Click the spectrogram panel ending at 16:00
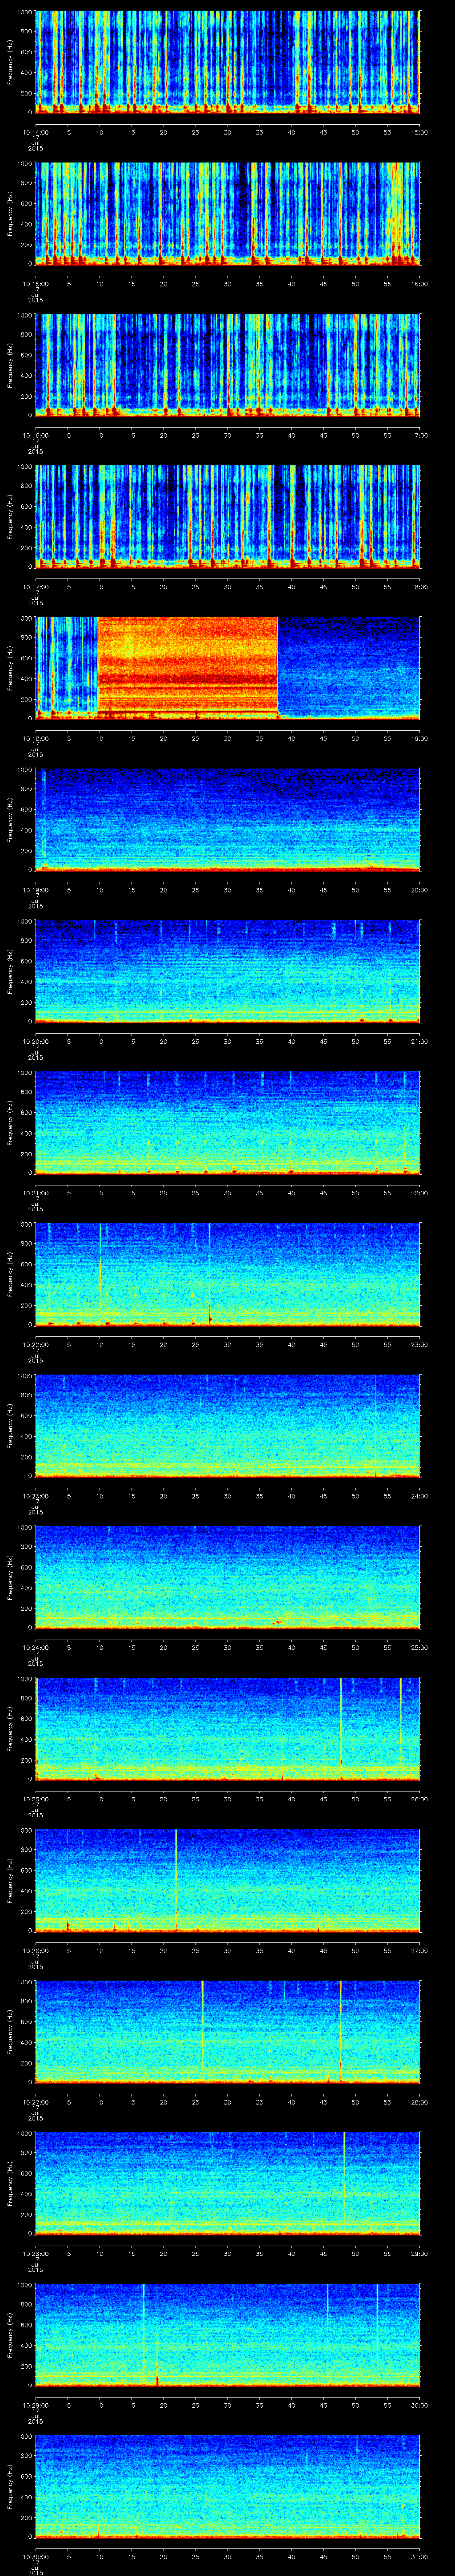 click(x=228, y=213)
